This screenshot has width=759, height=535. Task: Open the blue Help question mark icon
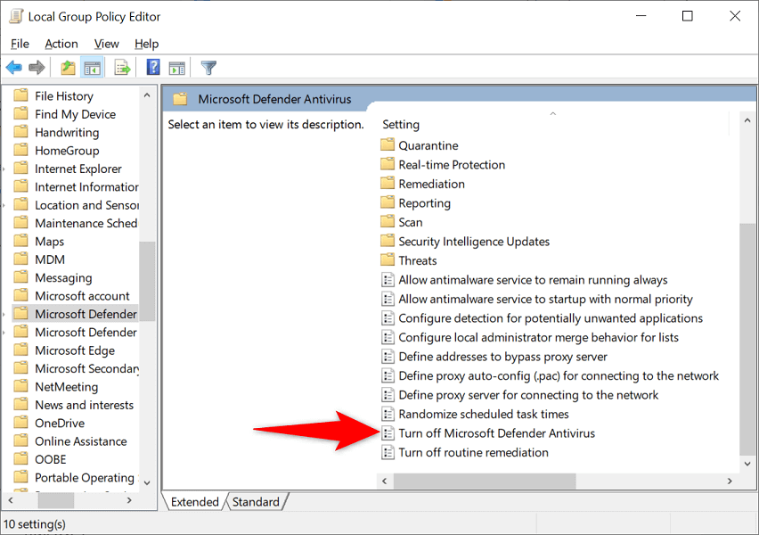pos(153,67)
